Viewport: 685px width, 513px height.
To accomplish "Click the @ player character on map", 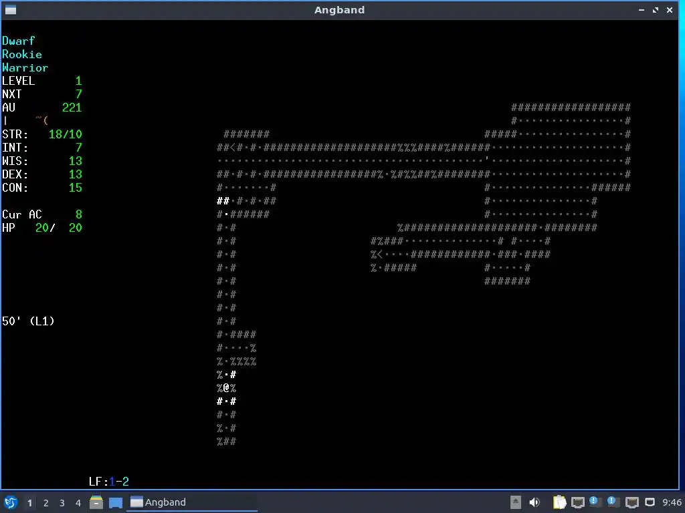I will (226, 388).
